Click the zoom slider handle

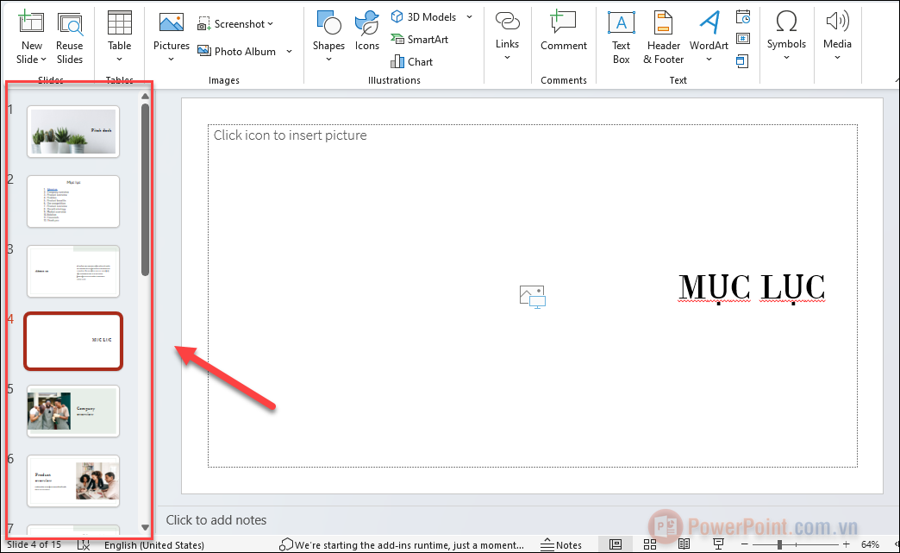click(779, 544)
